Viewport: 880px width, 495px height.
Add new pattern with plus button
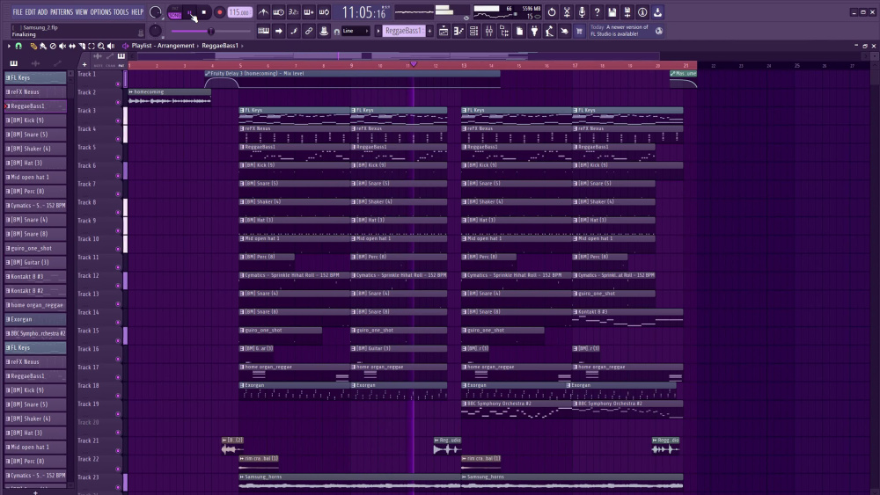pos(430,32)
